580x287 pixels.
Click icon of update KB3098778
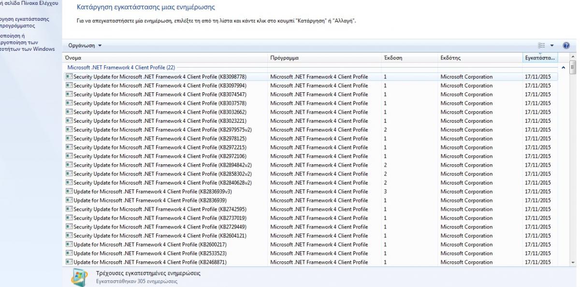click(69, 77)
